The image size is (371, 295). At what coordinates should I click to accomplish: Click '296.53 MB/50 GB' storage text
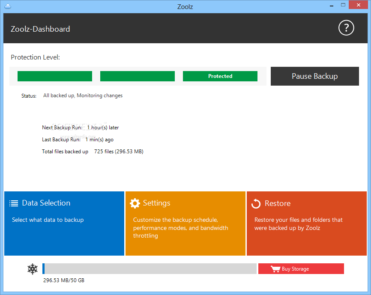click(x=64, y=280)
